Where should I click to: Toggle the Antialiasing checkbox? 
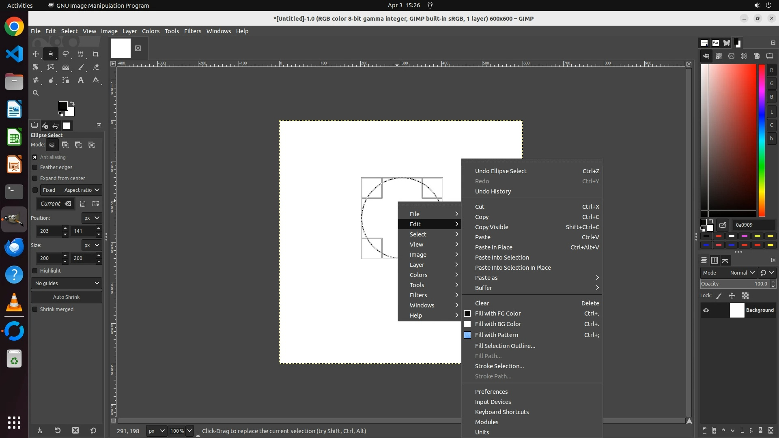tap(35, 157)
